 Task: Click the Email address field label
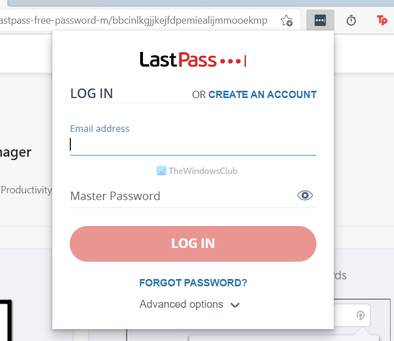click(100, 129)
